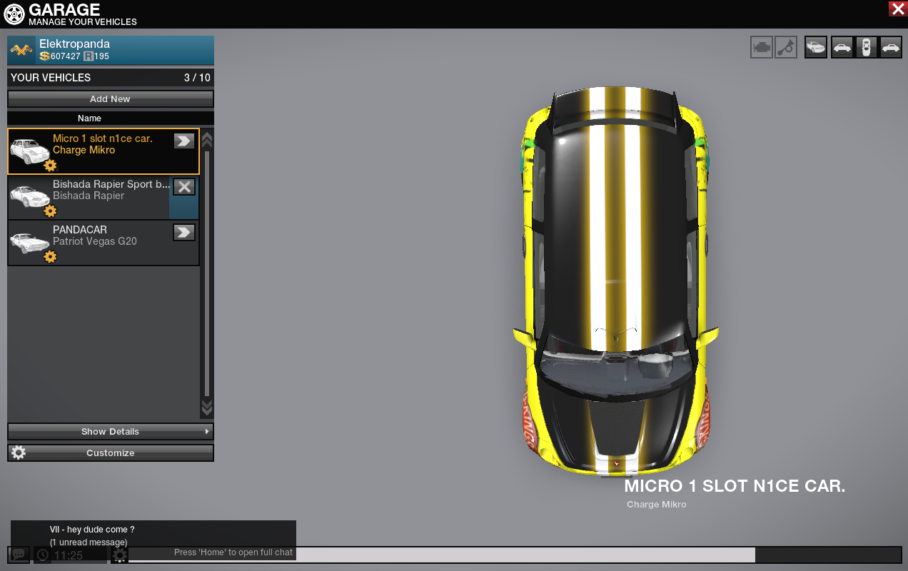Viewport: 908px width, 571px height.
Task: Click the arrow button on PANDACAR
Action: pos(184,233)
